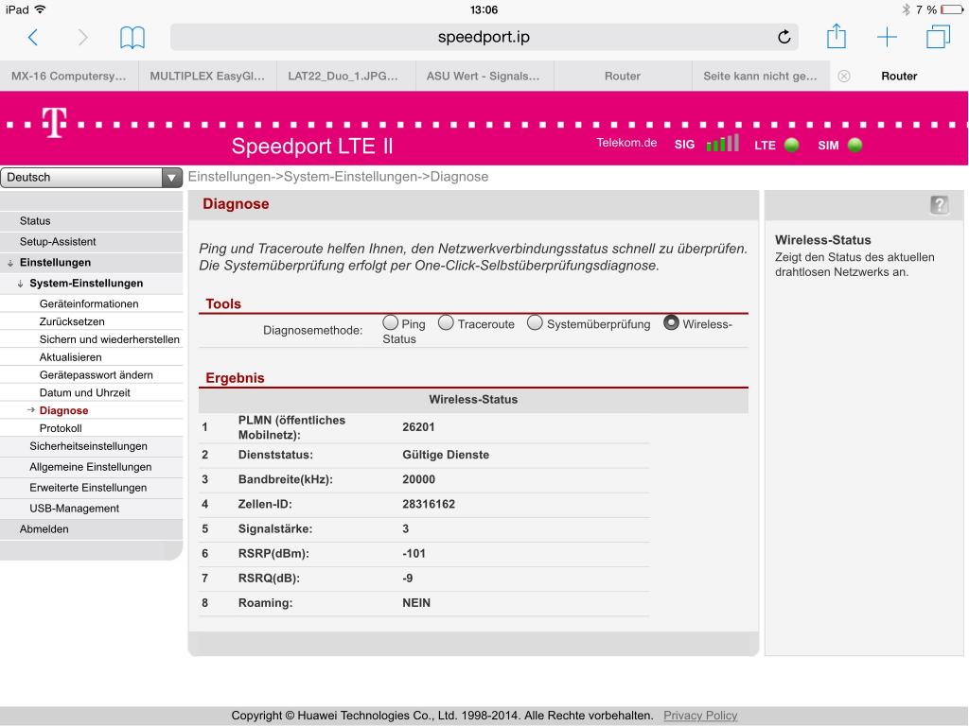This screenshot has width=969, height=726.
Task: Switch to the inactive Router tab
Action: 623,76
